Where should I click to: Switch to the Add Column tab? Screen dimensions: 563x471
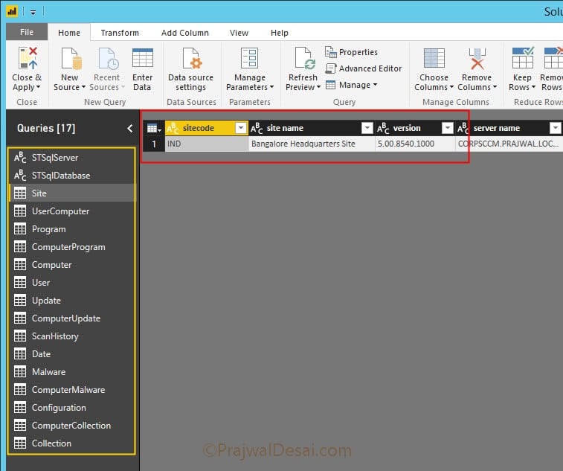(x=185, y=33)
